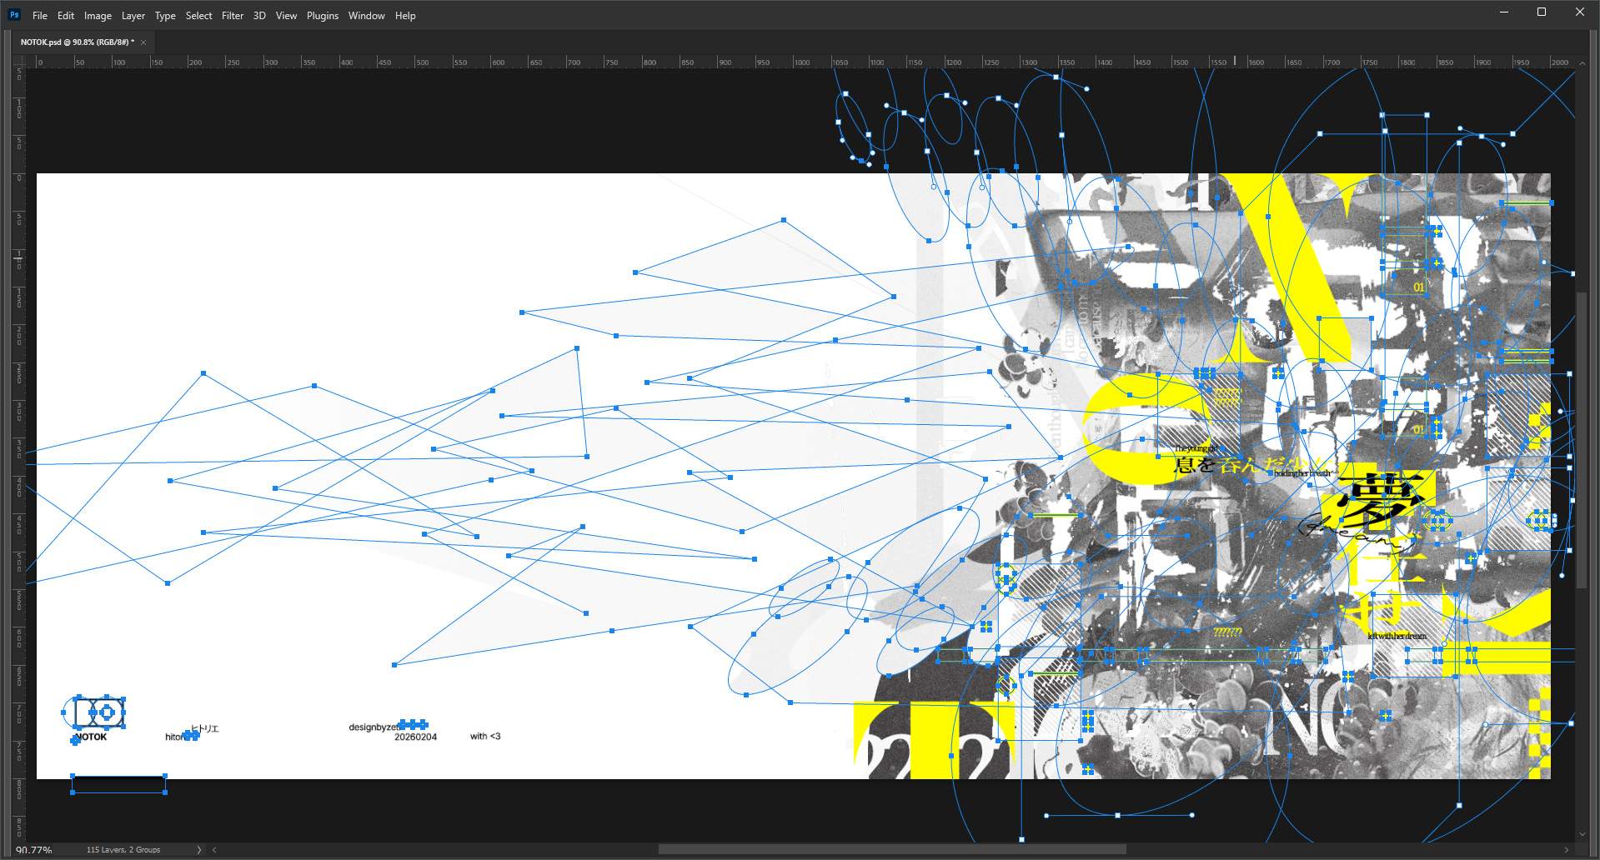The width and height of the screenshot is (1600, 860).
Task: Click the horizontal scrollbar thumb
Action: [x=892, y=850]
